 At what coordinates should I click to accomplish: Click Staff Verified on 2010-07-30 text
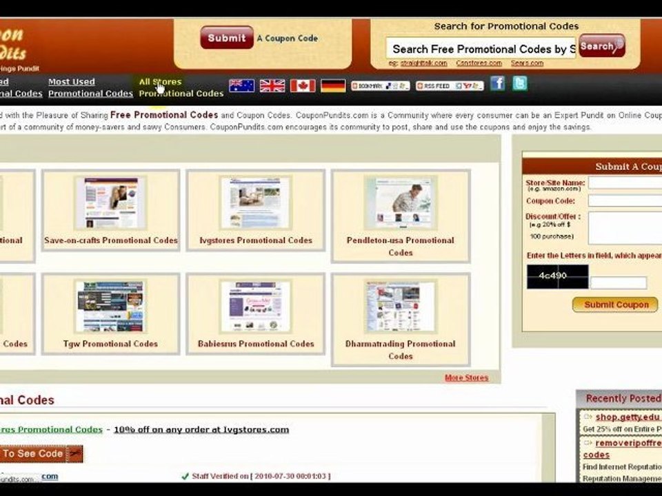(x=261, y=476)
